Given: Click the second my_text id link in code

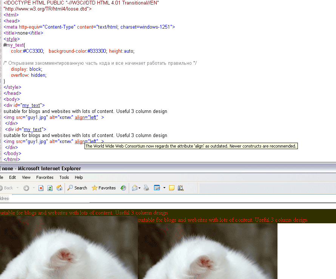Looking at the screenshot, I should pyautogui.click(x=33, y=130).
